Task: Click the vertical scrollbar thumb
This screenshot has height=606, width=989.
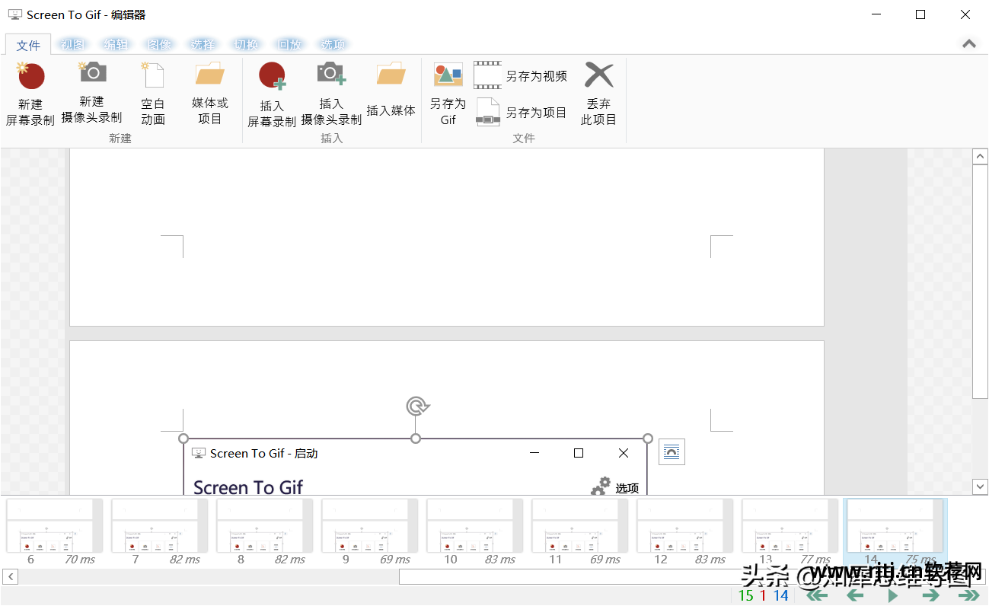Action: pyautogui.click(x=981, y=281)
